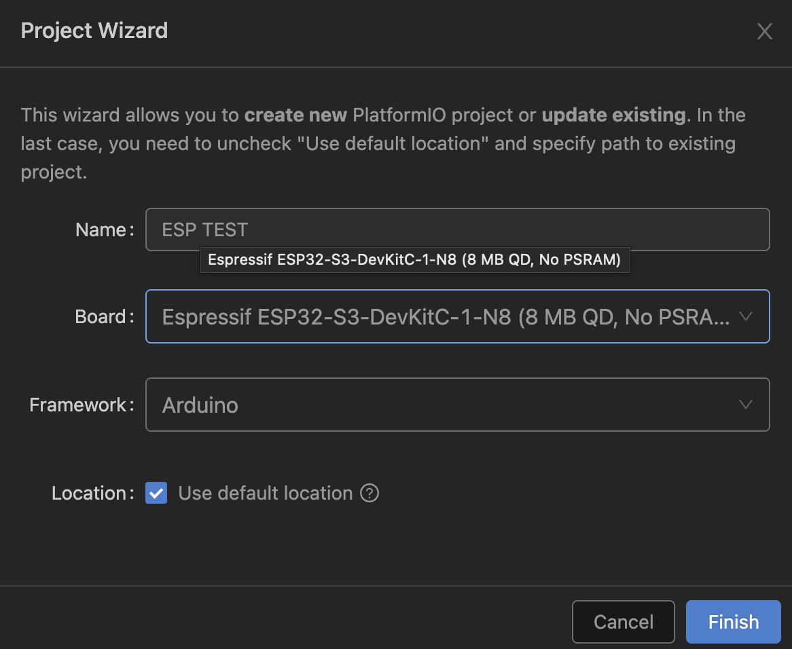Image resolution: width=792 pixels, height=649 pixels.
Task: Open the Framework dropdown showing Arduino
Action: [x=457, y=405]
